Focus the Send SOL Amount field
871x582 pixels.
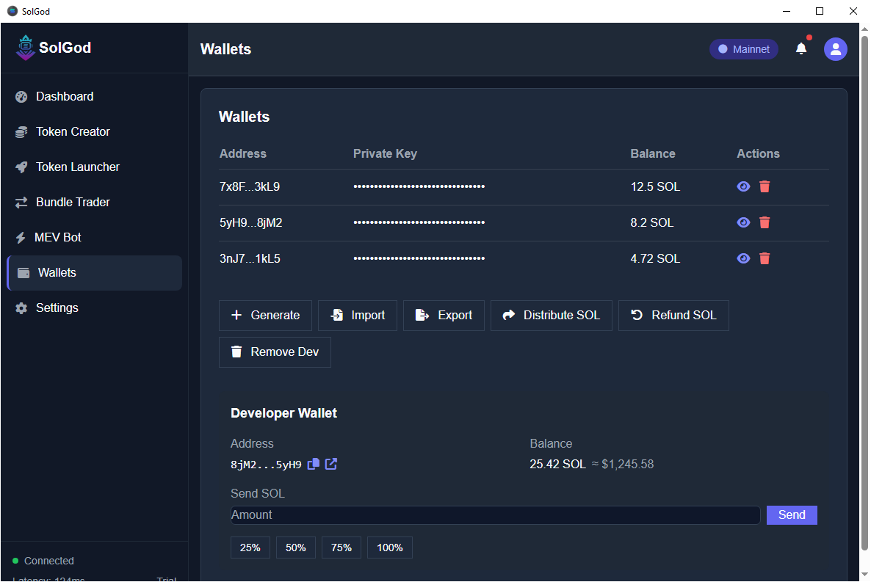pos(494,515)
